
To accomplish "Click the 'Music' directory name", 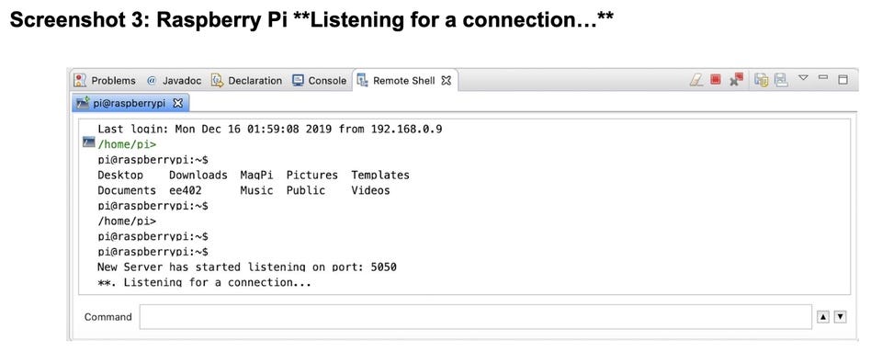I will coord(256,190).
